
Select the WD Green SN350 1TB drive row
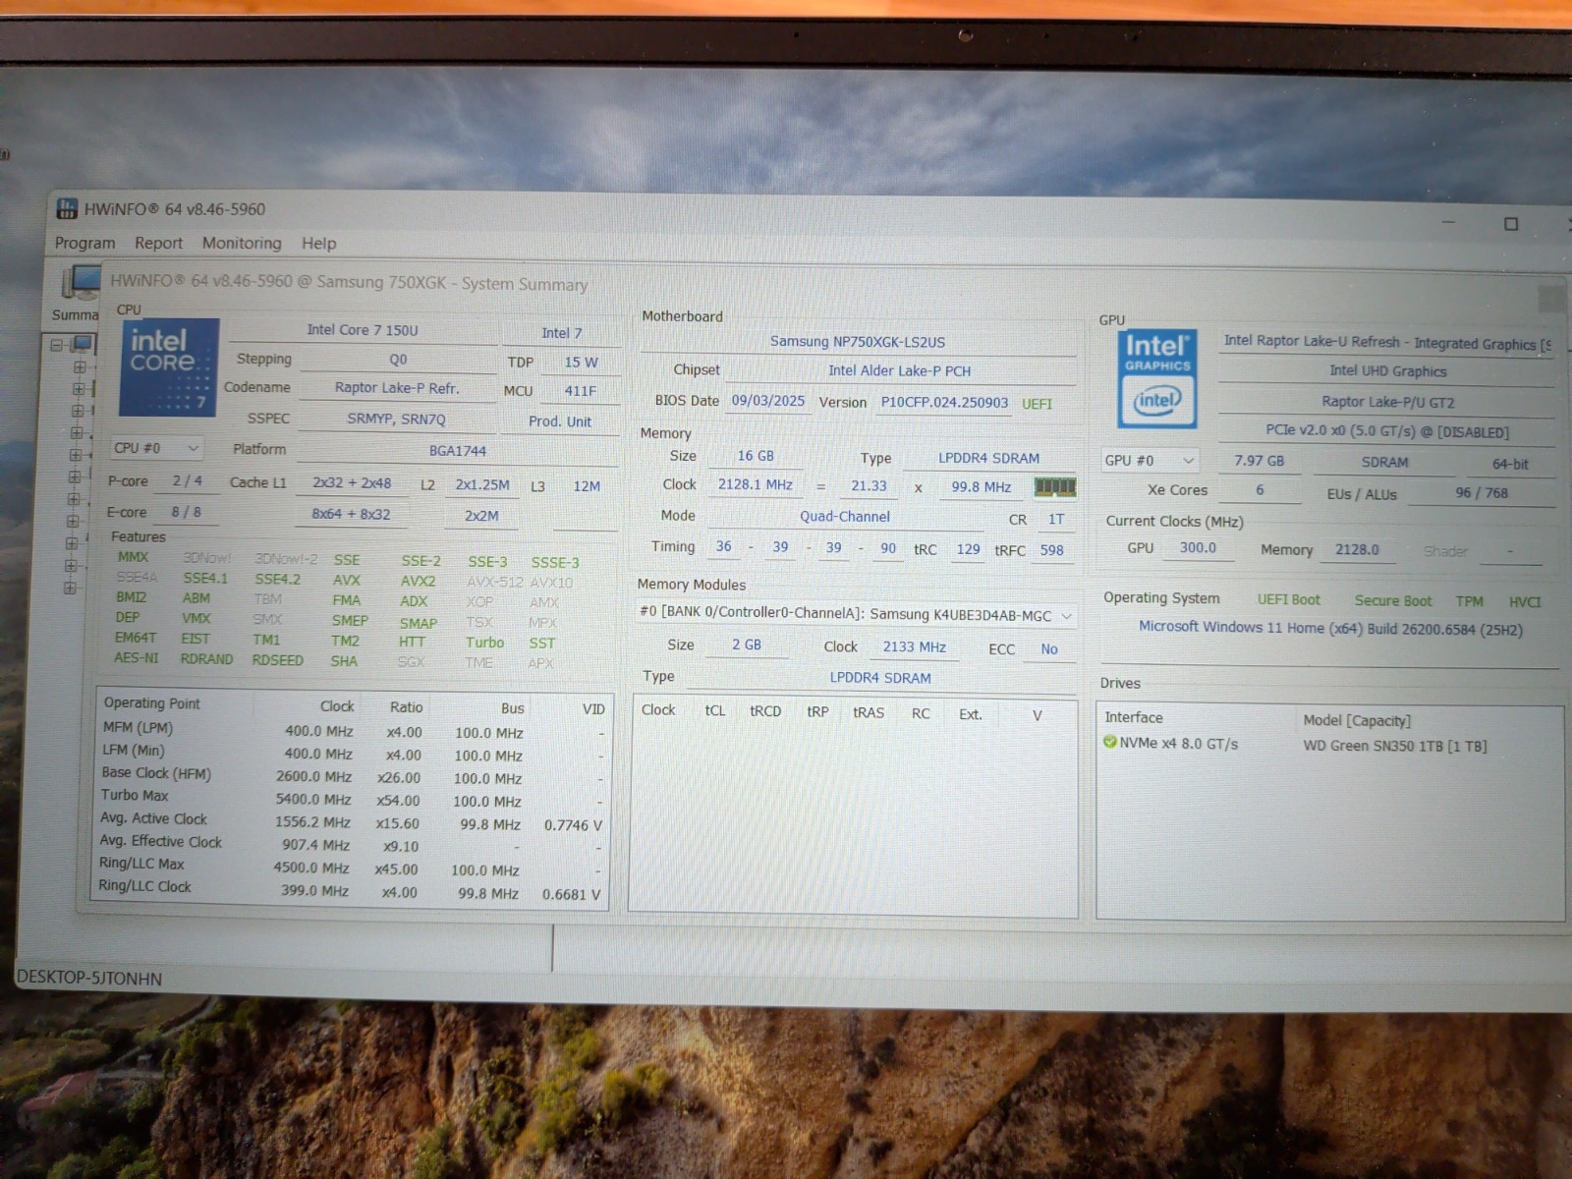[1330, 744]
